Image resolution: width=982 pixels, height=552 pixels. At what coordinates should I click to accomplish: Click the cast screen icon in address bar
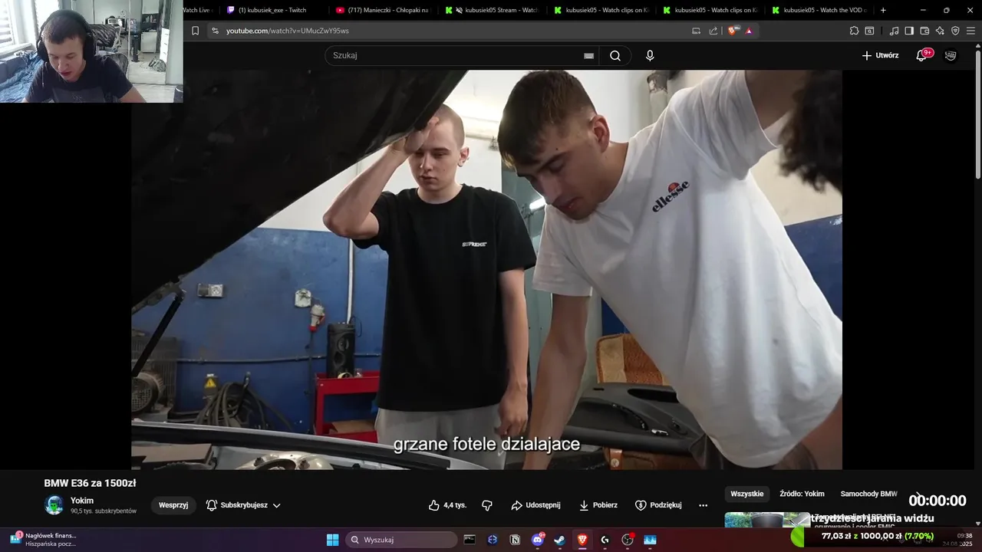[x=696, y=31]
